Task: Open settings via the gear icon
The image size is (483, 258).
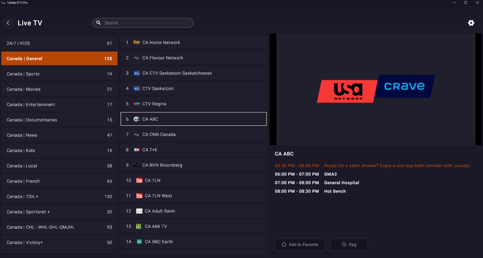Action: point(471,23)
